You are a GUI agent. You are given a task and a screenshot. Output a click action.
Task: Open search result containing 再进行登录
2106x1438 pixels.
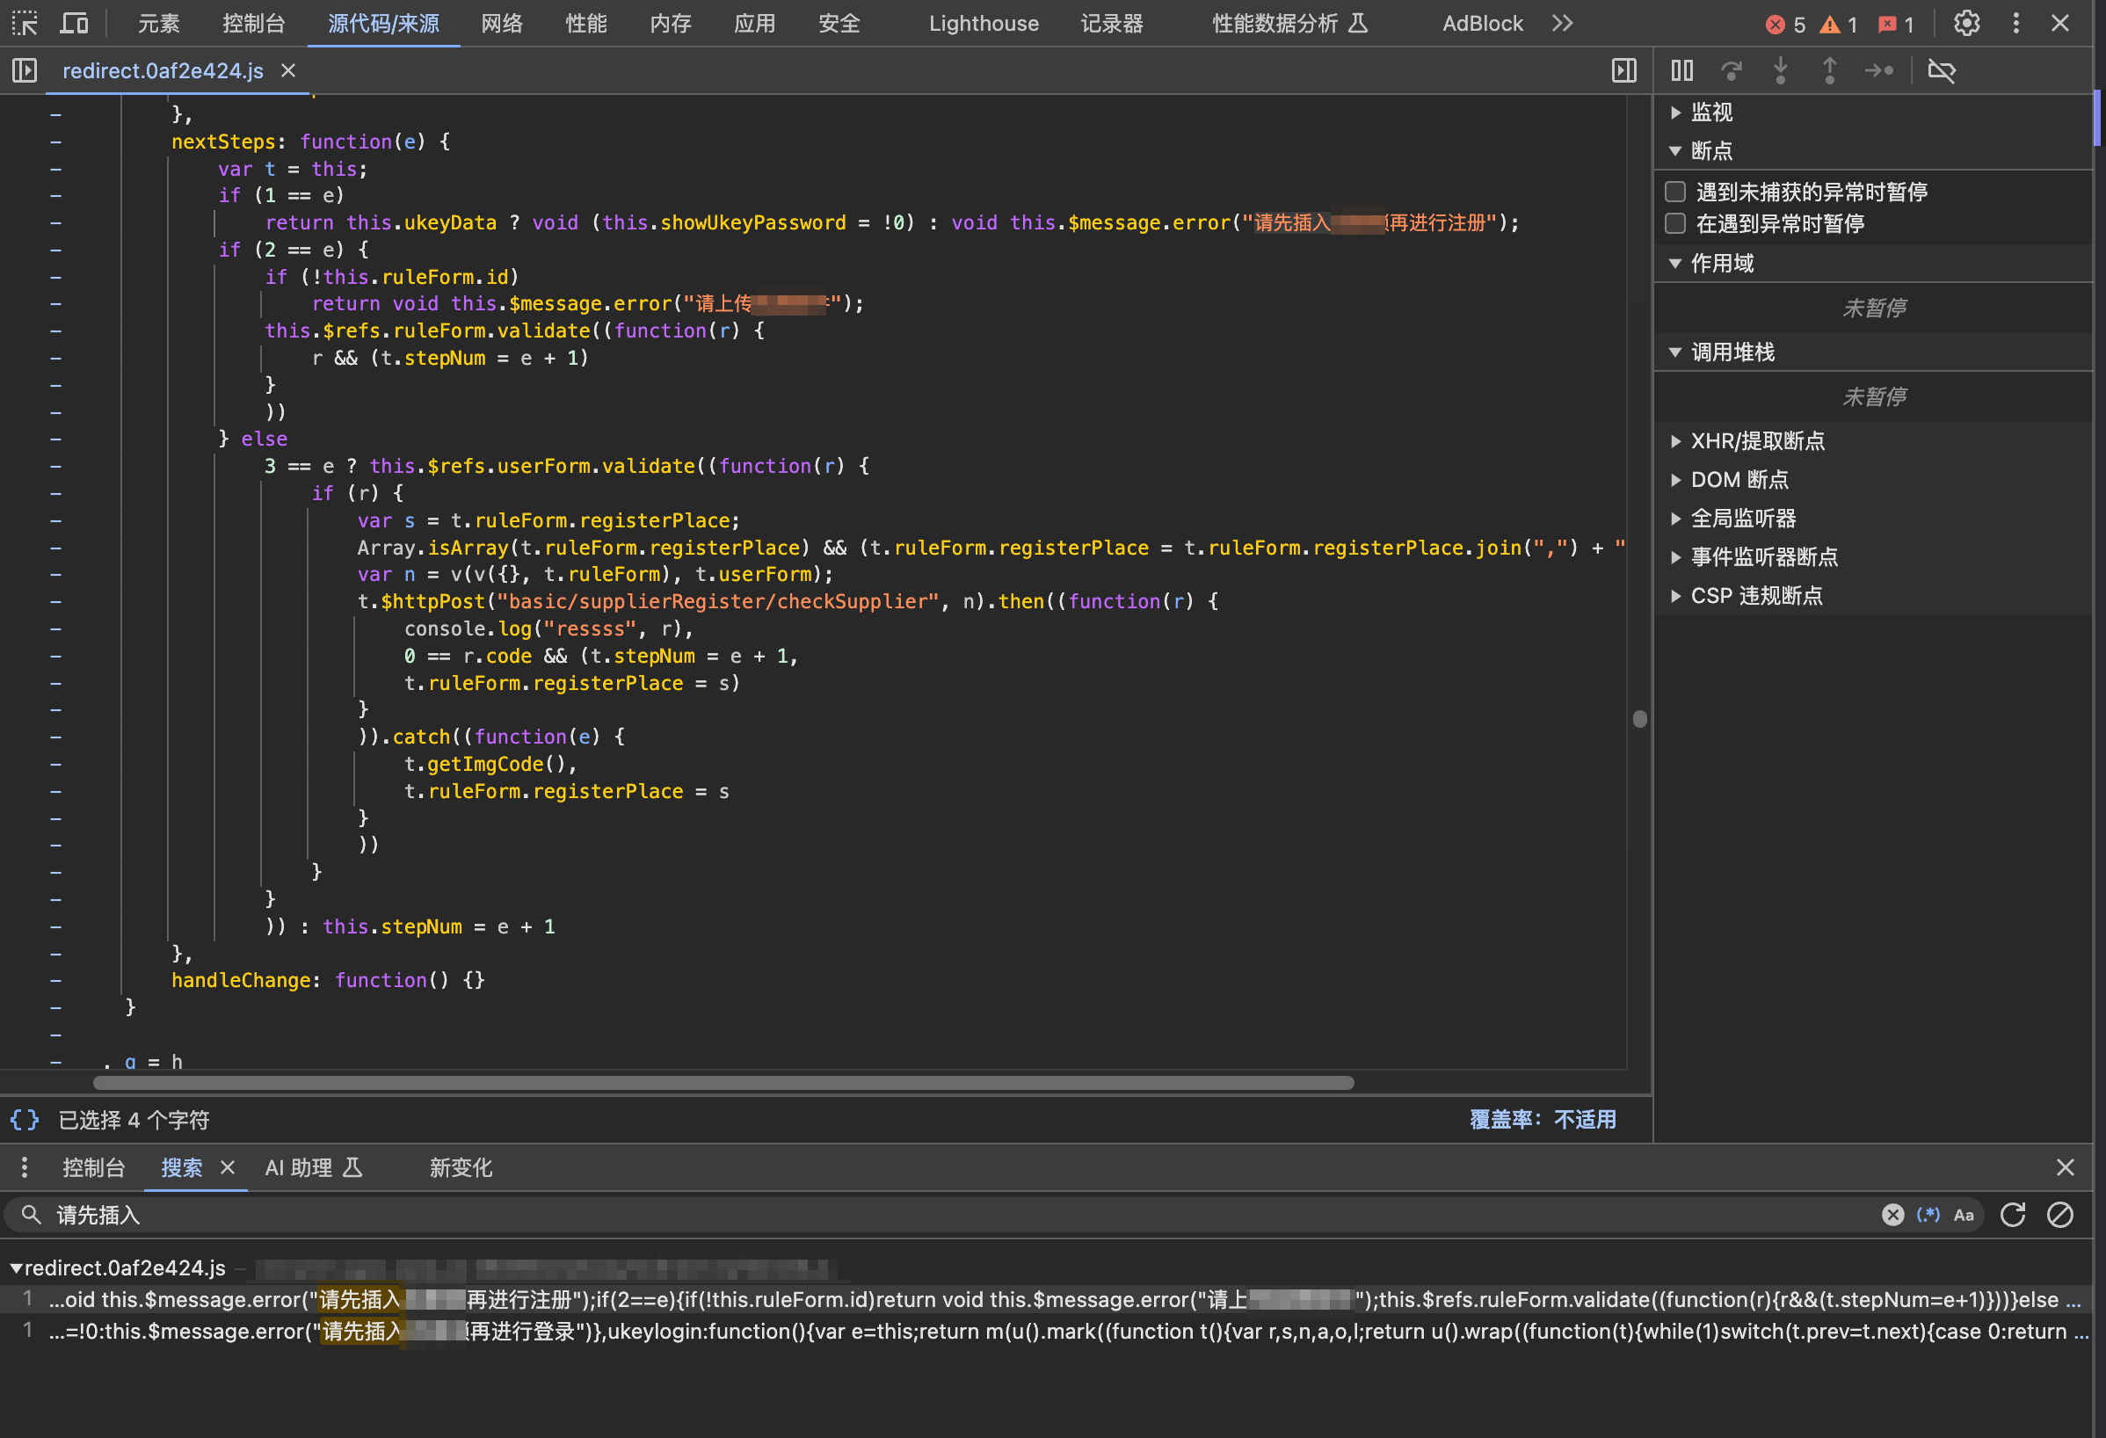click(x=1046, y=1331)
